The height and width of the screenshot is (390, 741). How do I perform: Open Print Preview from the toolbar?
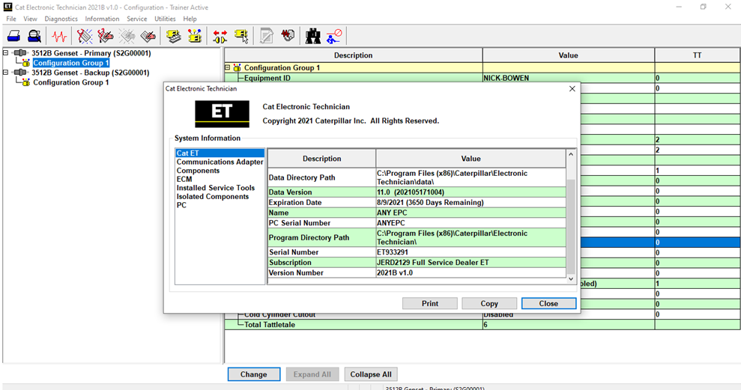(x=34, y=36)
